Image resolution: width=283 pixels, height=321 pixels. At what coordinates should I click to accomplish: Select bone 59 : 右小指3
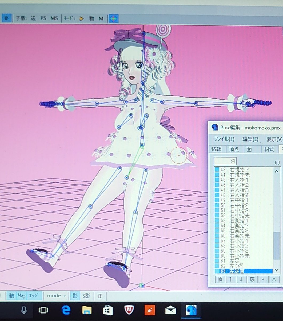point(244,251)
